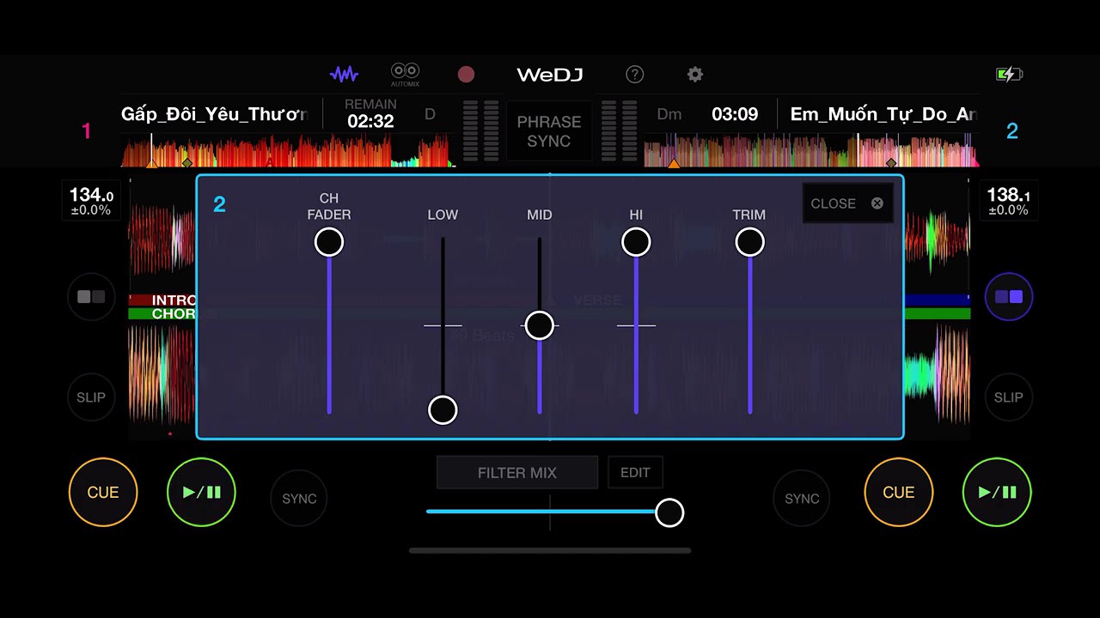1100x618 pixels.
Task: Tap EDIT next to Filter Mix
Action: [x=635, y=472]
